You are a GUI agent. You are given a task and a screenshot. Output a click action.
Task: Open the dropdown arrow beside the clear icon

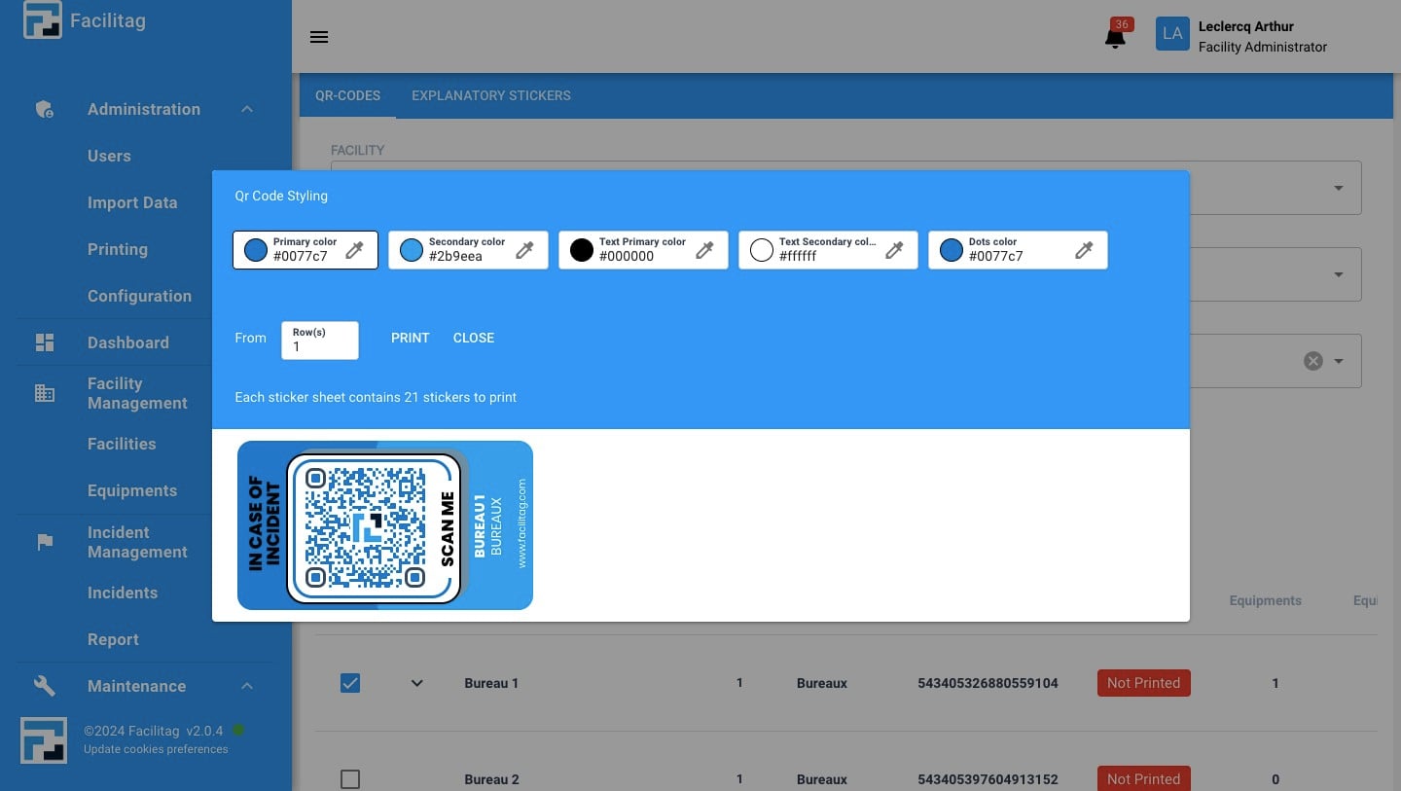tap(1339, 361)
